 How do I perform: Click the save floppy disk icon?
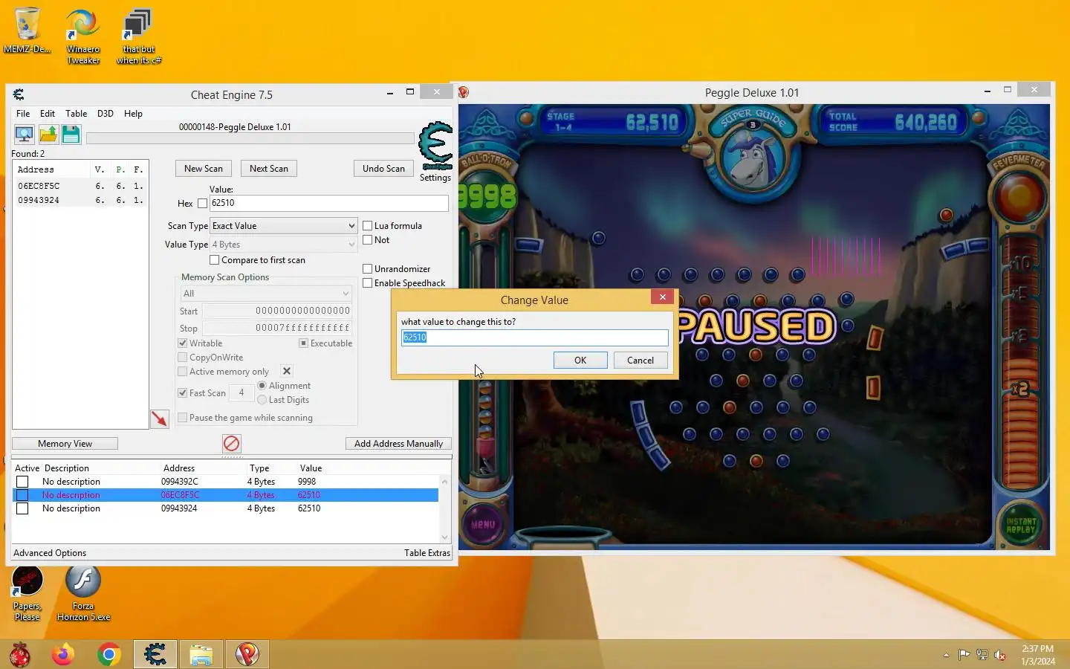coord(71,135)
